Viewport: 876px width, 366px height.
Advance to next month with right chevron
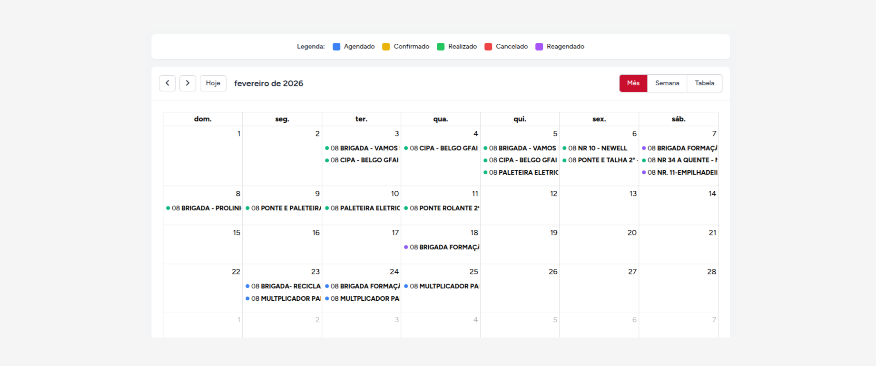point(187,83)
